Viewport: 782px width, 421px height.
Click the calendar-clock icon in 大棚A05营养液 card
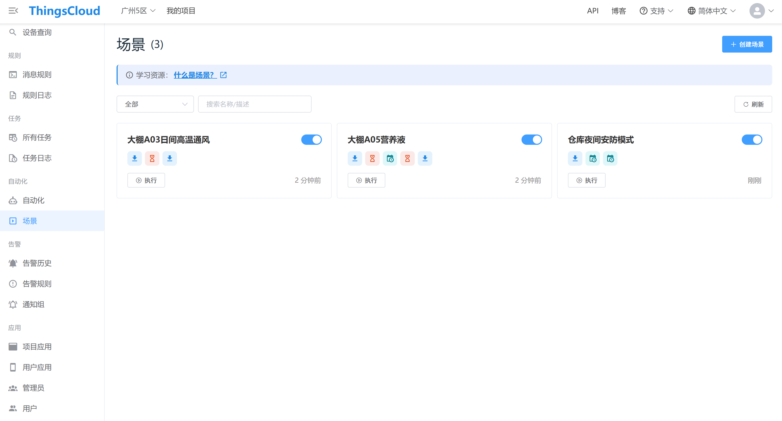point(390,158)
